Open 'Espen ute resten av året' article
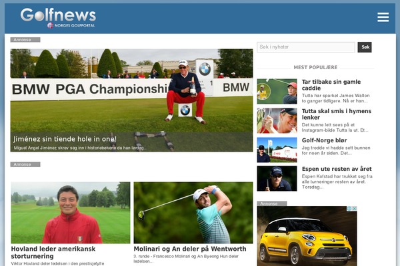400x266 pixels. point(337,169)
